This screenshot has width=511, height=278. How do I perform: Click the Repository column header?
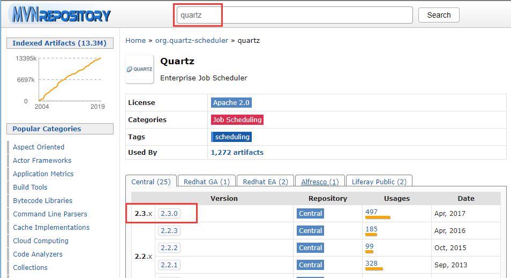pos(327,199)
